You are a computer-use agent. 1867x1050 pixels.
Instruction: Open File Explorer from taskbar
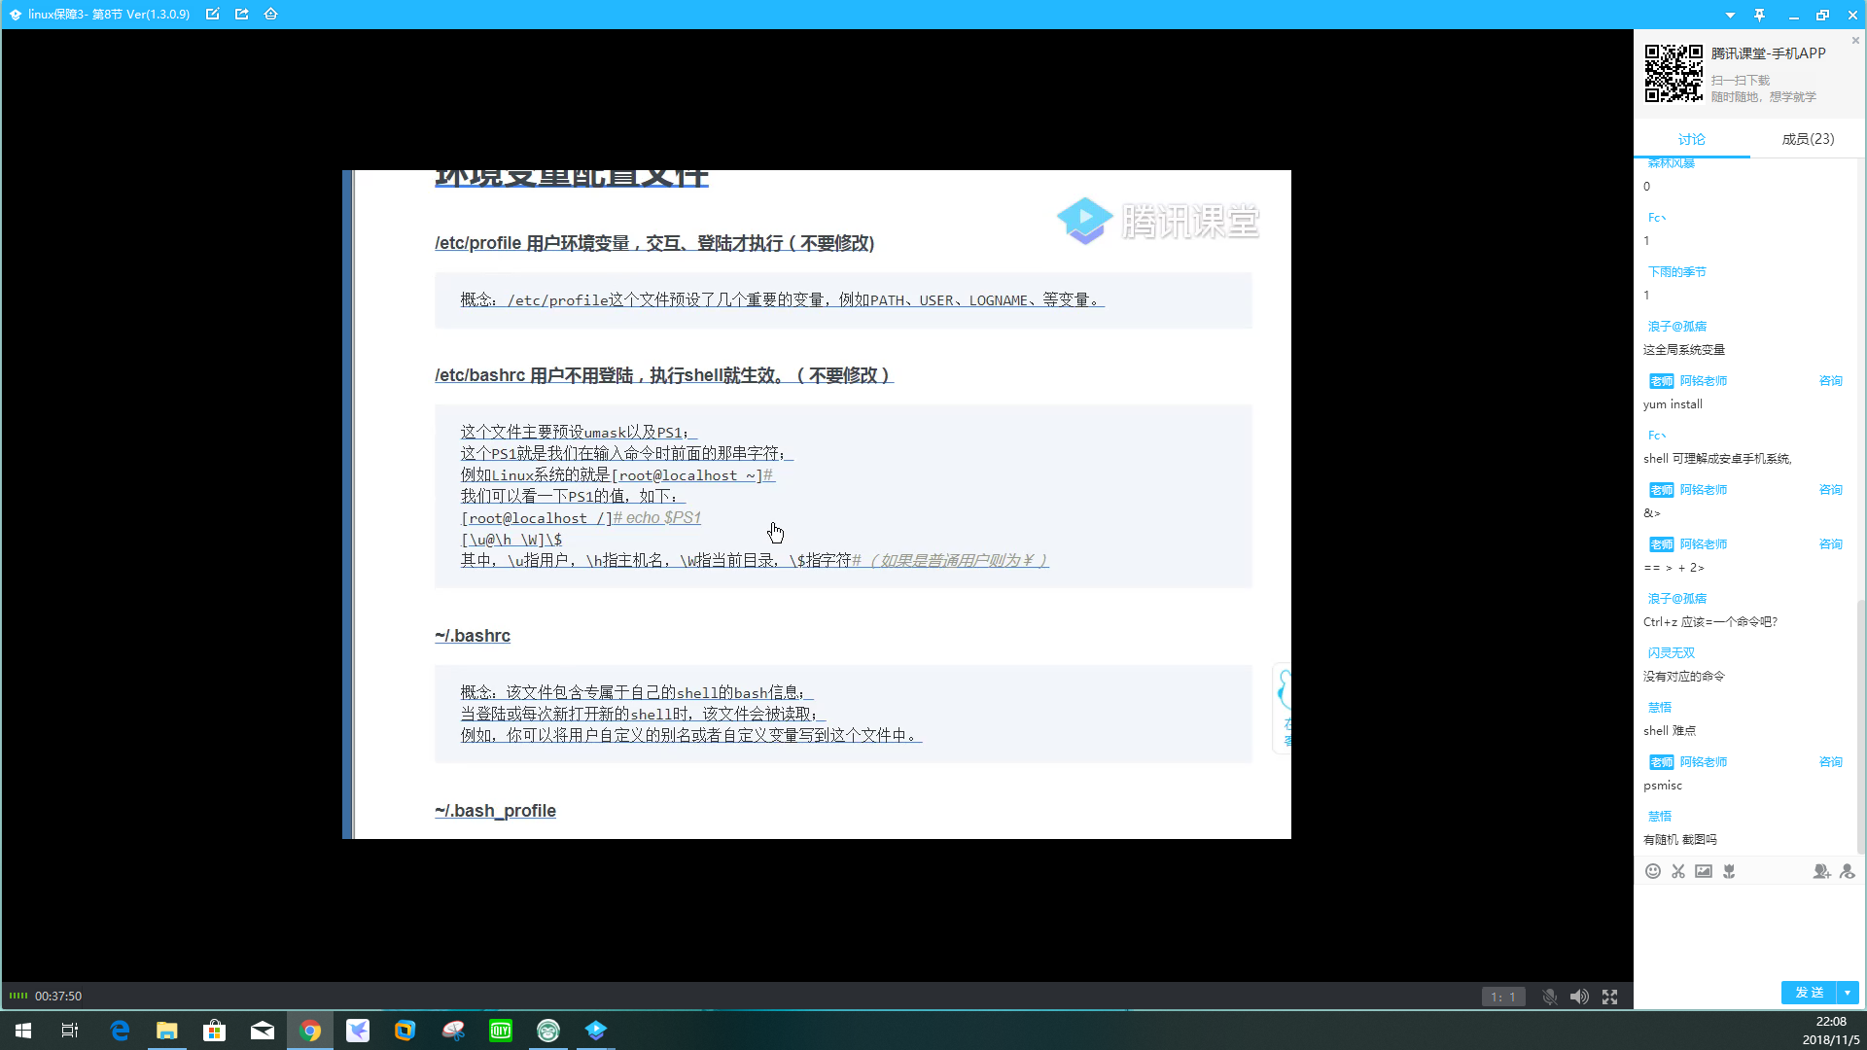pos(167,1031)
